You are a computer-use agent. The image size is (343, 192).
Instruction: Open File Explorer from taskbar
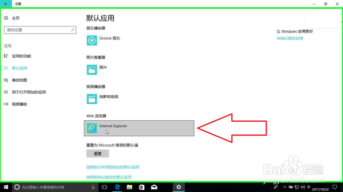tap(130, 187)
